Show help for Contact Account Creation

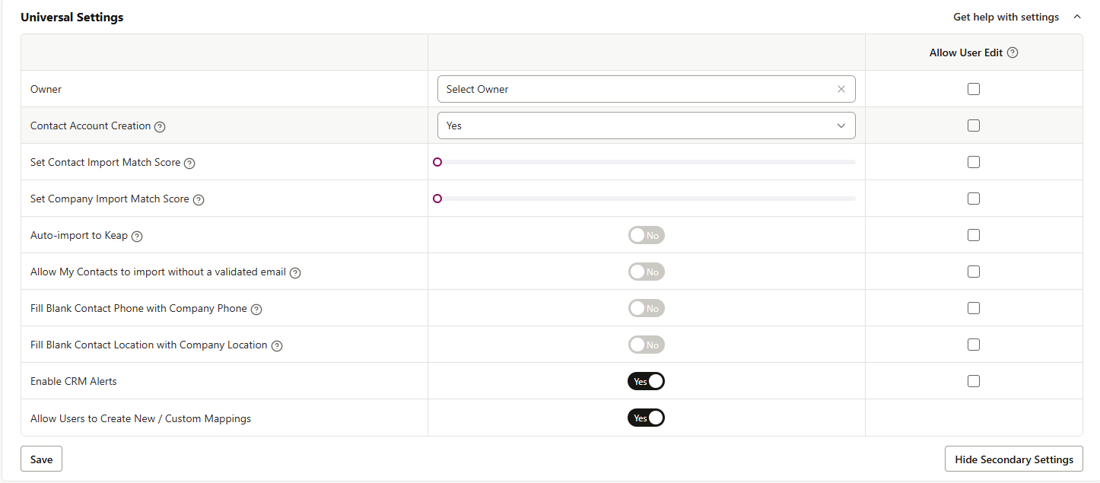click(160, 127)
